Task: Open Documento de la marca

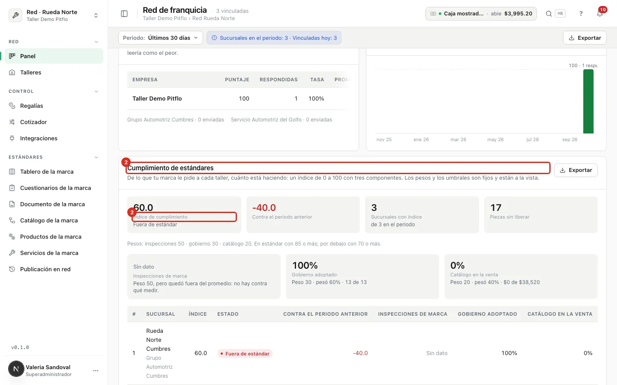Action: point(54,204)
